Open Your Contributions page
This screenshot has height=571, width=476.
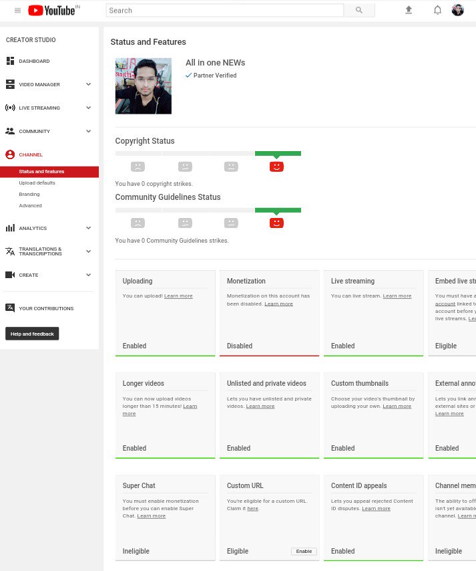pyautogui.click(x=46, y=308)
